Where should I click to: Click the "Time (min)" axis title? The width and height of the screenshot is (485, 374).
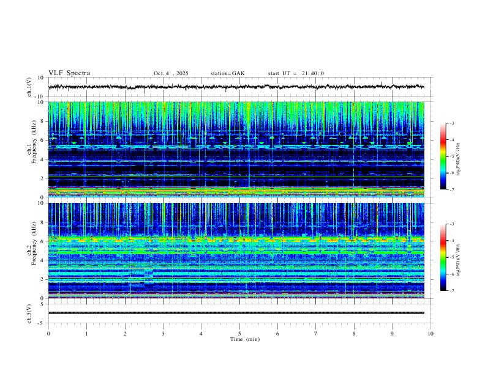245,339
